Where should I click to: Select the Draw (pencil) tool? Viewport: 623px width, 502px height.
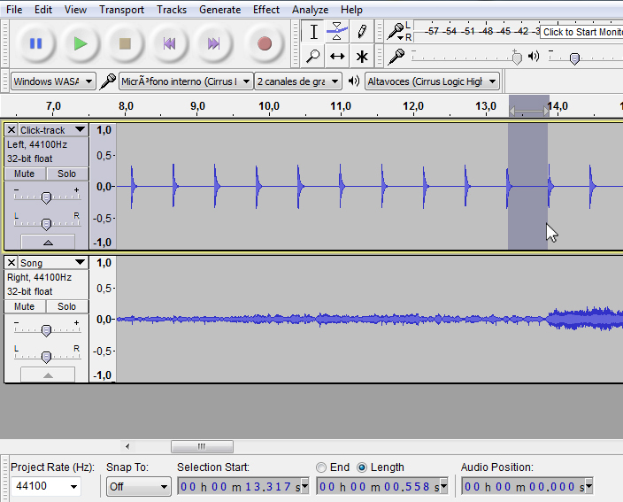tap(362, 32)
